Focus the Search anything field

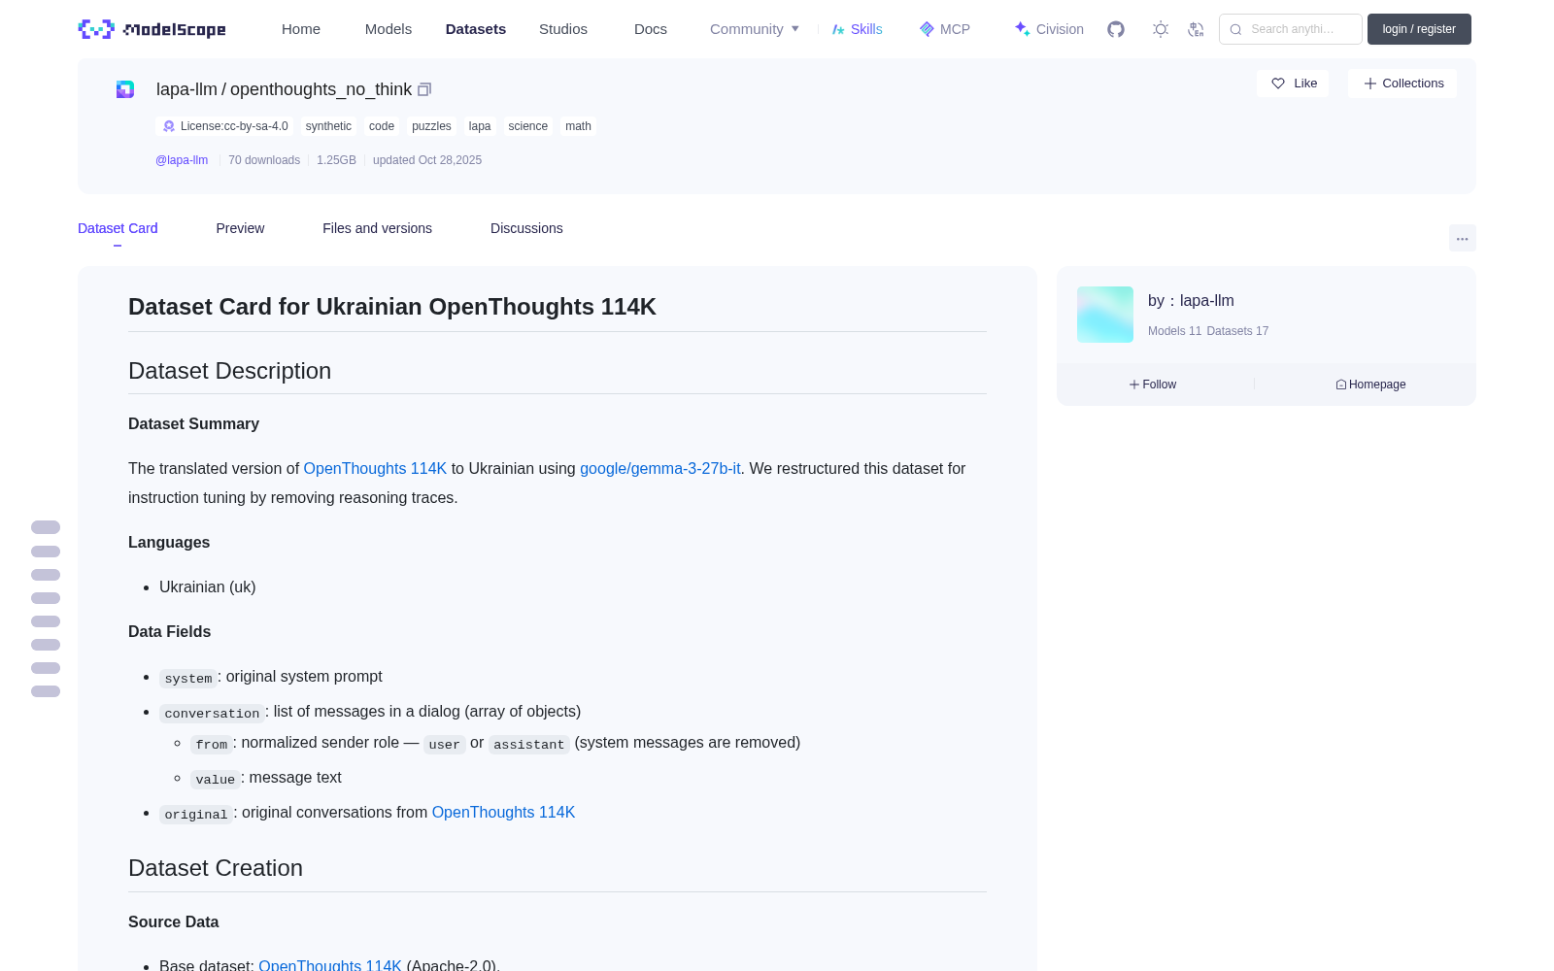pyautogui.click(x=1291, y=29)
